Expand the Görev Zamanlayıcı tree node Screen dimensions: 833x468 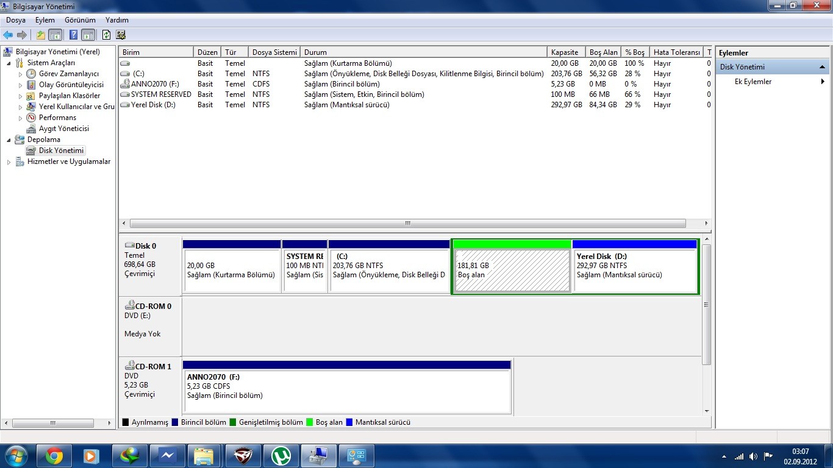click(x=21, y=74)
